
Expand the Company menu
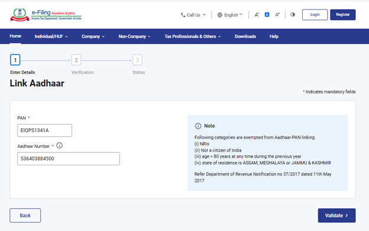[93, 37]
